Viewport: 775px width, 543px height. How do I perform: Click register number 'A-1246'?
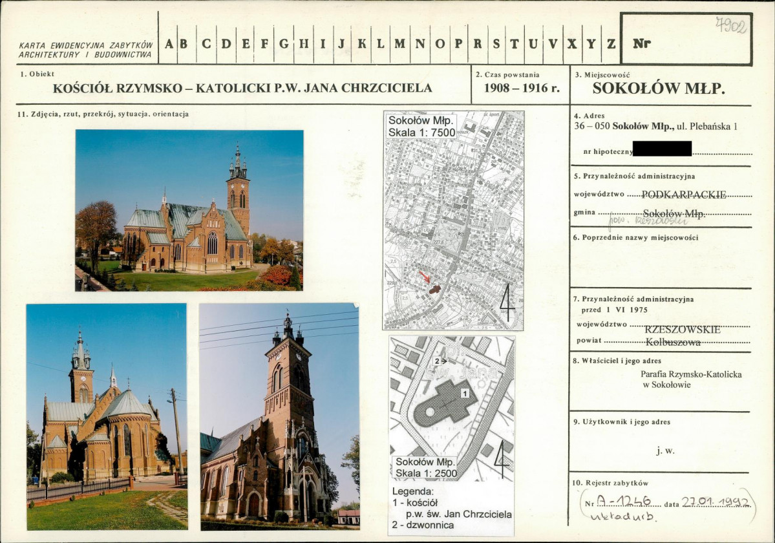pyautogui.click(x=622, y=502)
